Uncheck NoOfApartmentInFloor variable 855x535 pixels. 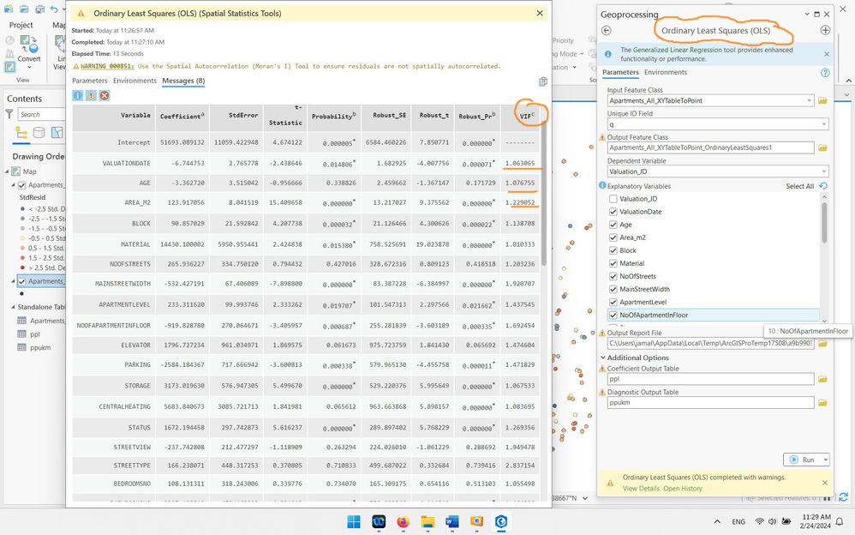[x=613, y=315]
